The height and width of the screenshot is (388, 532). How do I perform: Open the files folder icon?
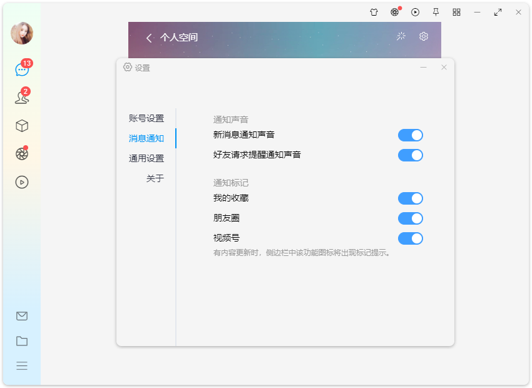[22, 341]
